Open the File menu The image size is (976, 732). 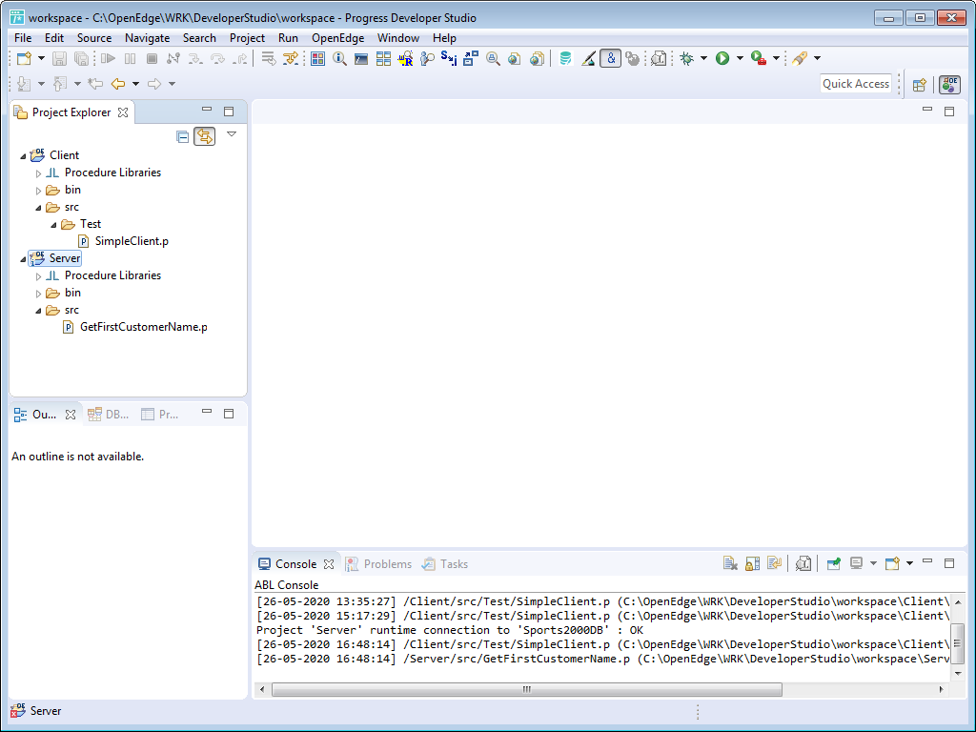pyautogui.click(x=23, y=38)
